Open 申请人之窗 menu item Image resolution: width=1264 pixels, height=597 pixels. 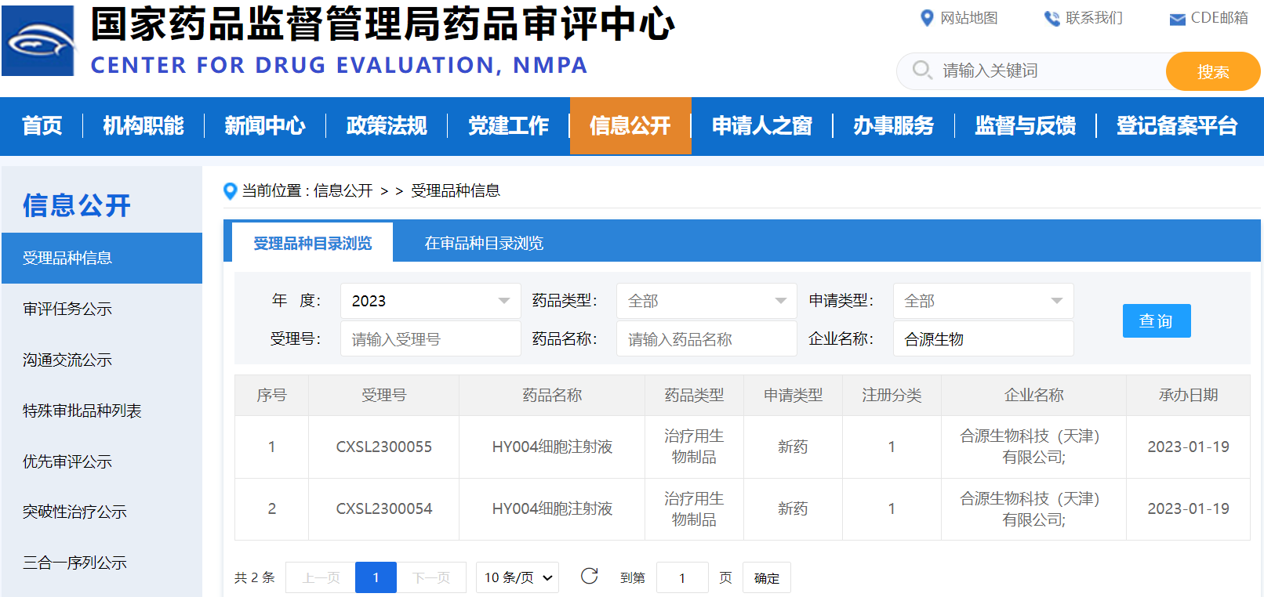pyautogui.click(x=762, y=125)
